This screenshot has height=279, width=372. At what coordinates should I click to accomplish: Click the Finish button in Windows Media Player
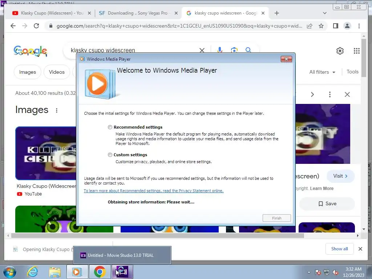(276, 218)
